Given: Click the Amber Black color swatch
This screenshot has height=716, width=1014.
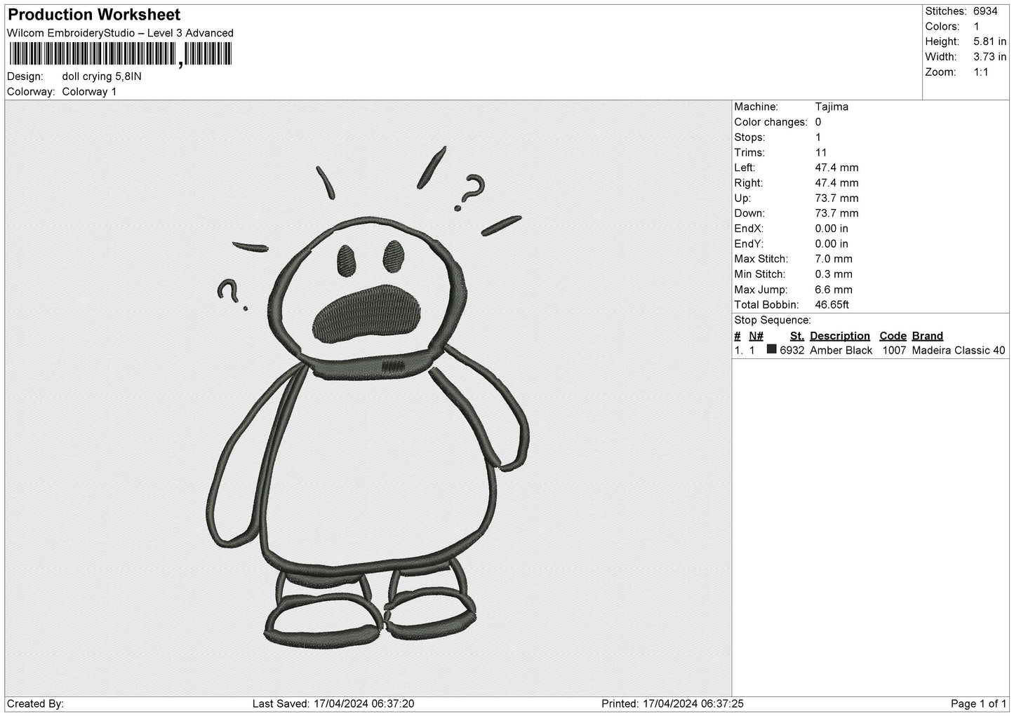Looking at the screenshot, I should [772, 349].
